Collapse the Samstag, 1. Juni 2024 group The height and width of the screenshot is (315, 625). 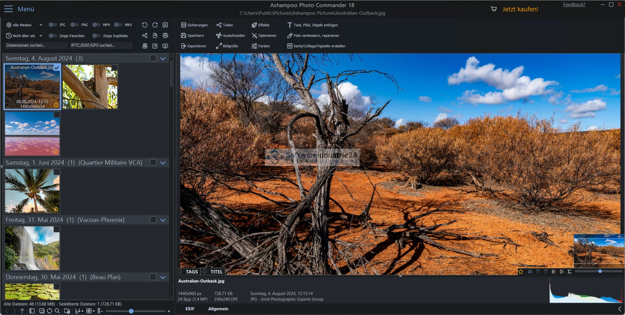point(163,163)
